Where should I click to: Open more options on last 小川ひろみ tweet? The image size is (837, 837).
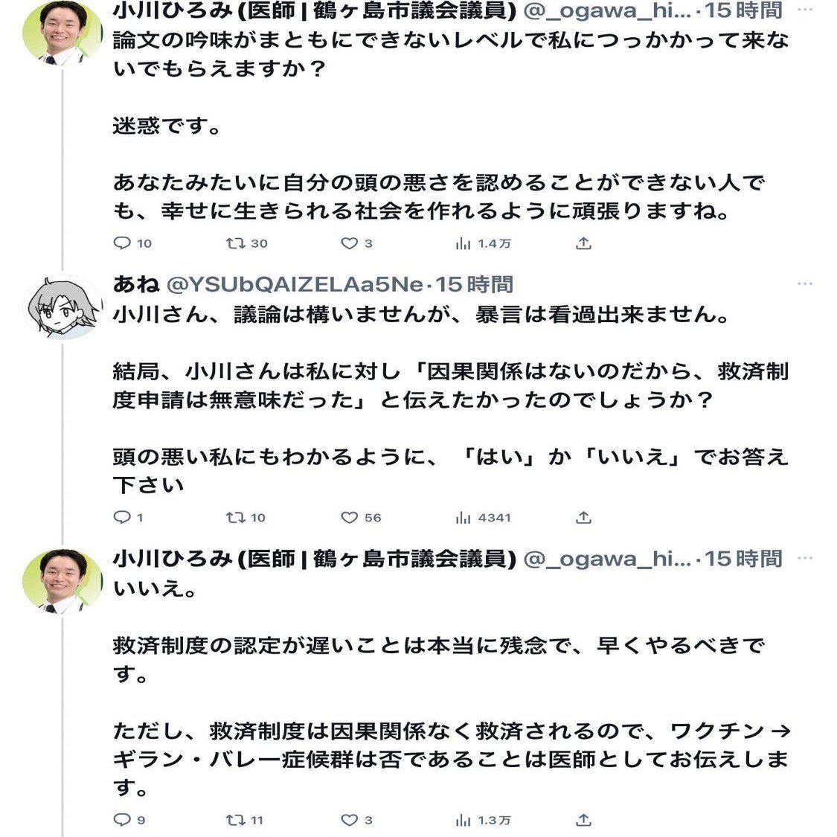804,558
